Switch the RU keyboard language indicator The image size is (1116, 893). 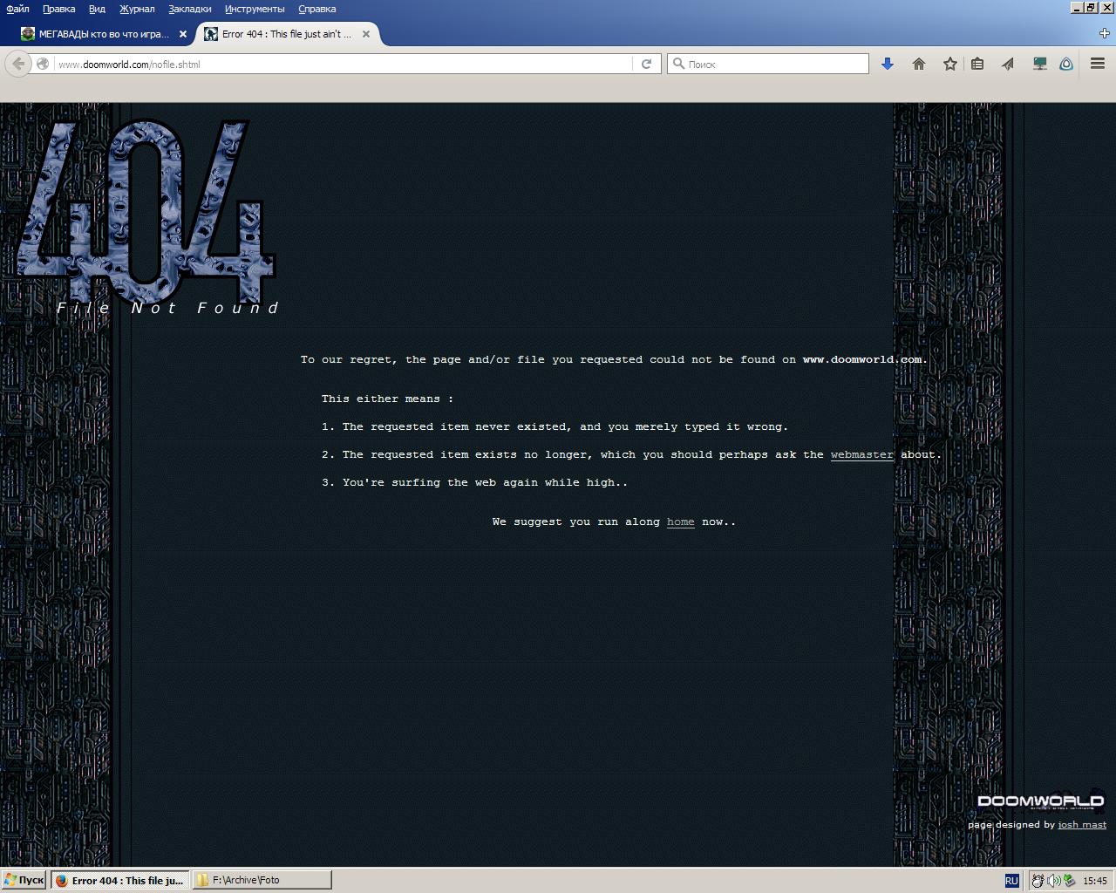click(x=1011, y=881)
